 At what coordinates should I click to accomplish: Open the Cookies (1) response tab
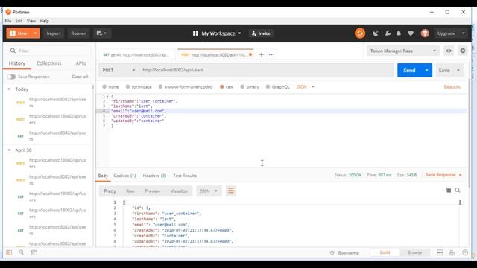coord(124,176)
